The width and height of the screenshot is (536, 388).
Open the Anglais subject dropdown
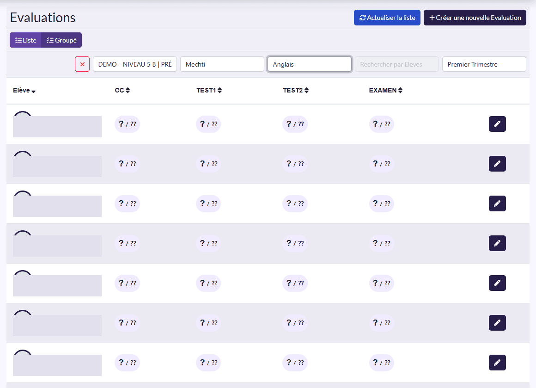tap(310, 64)
